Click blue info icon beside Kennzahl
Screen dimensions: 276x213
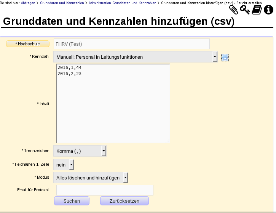click(x=225, y=57)
